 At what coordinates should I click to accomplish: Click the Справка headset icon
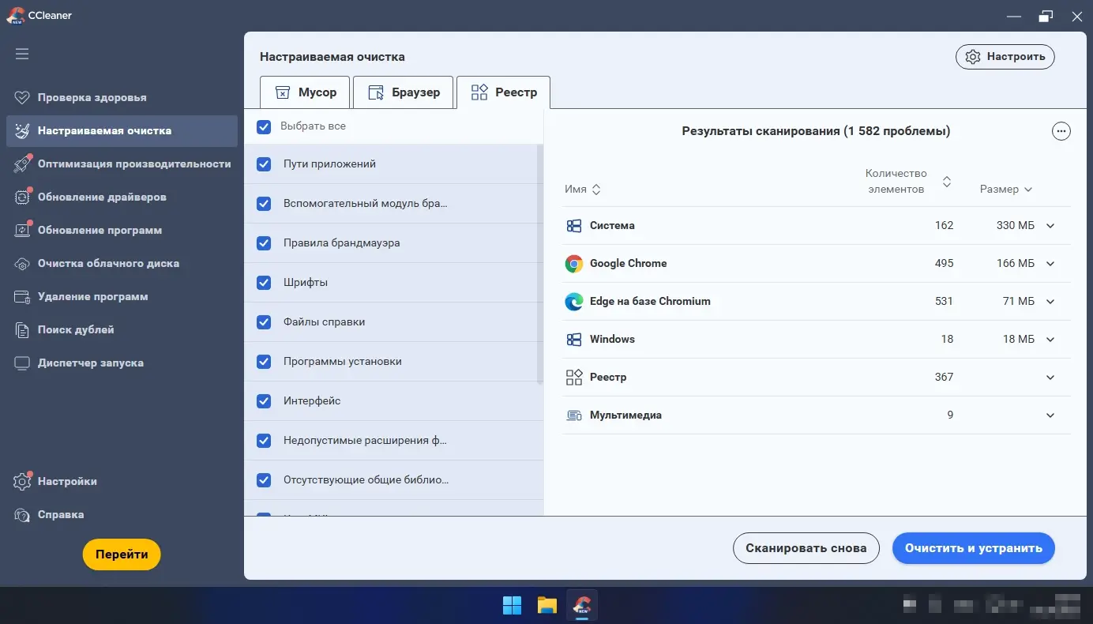(x=22, y=514)
